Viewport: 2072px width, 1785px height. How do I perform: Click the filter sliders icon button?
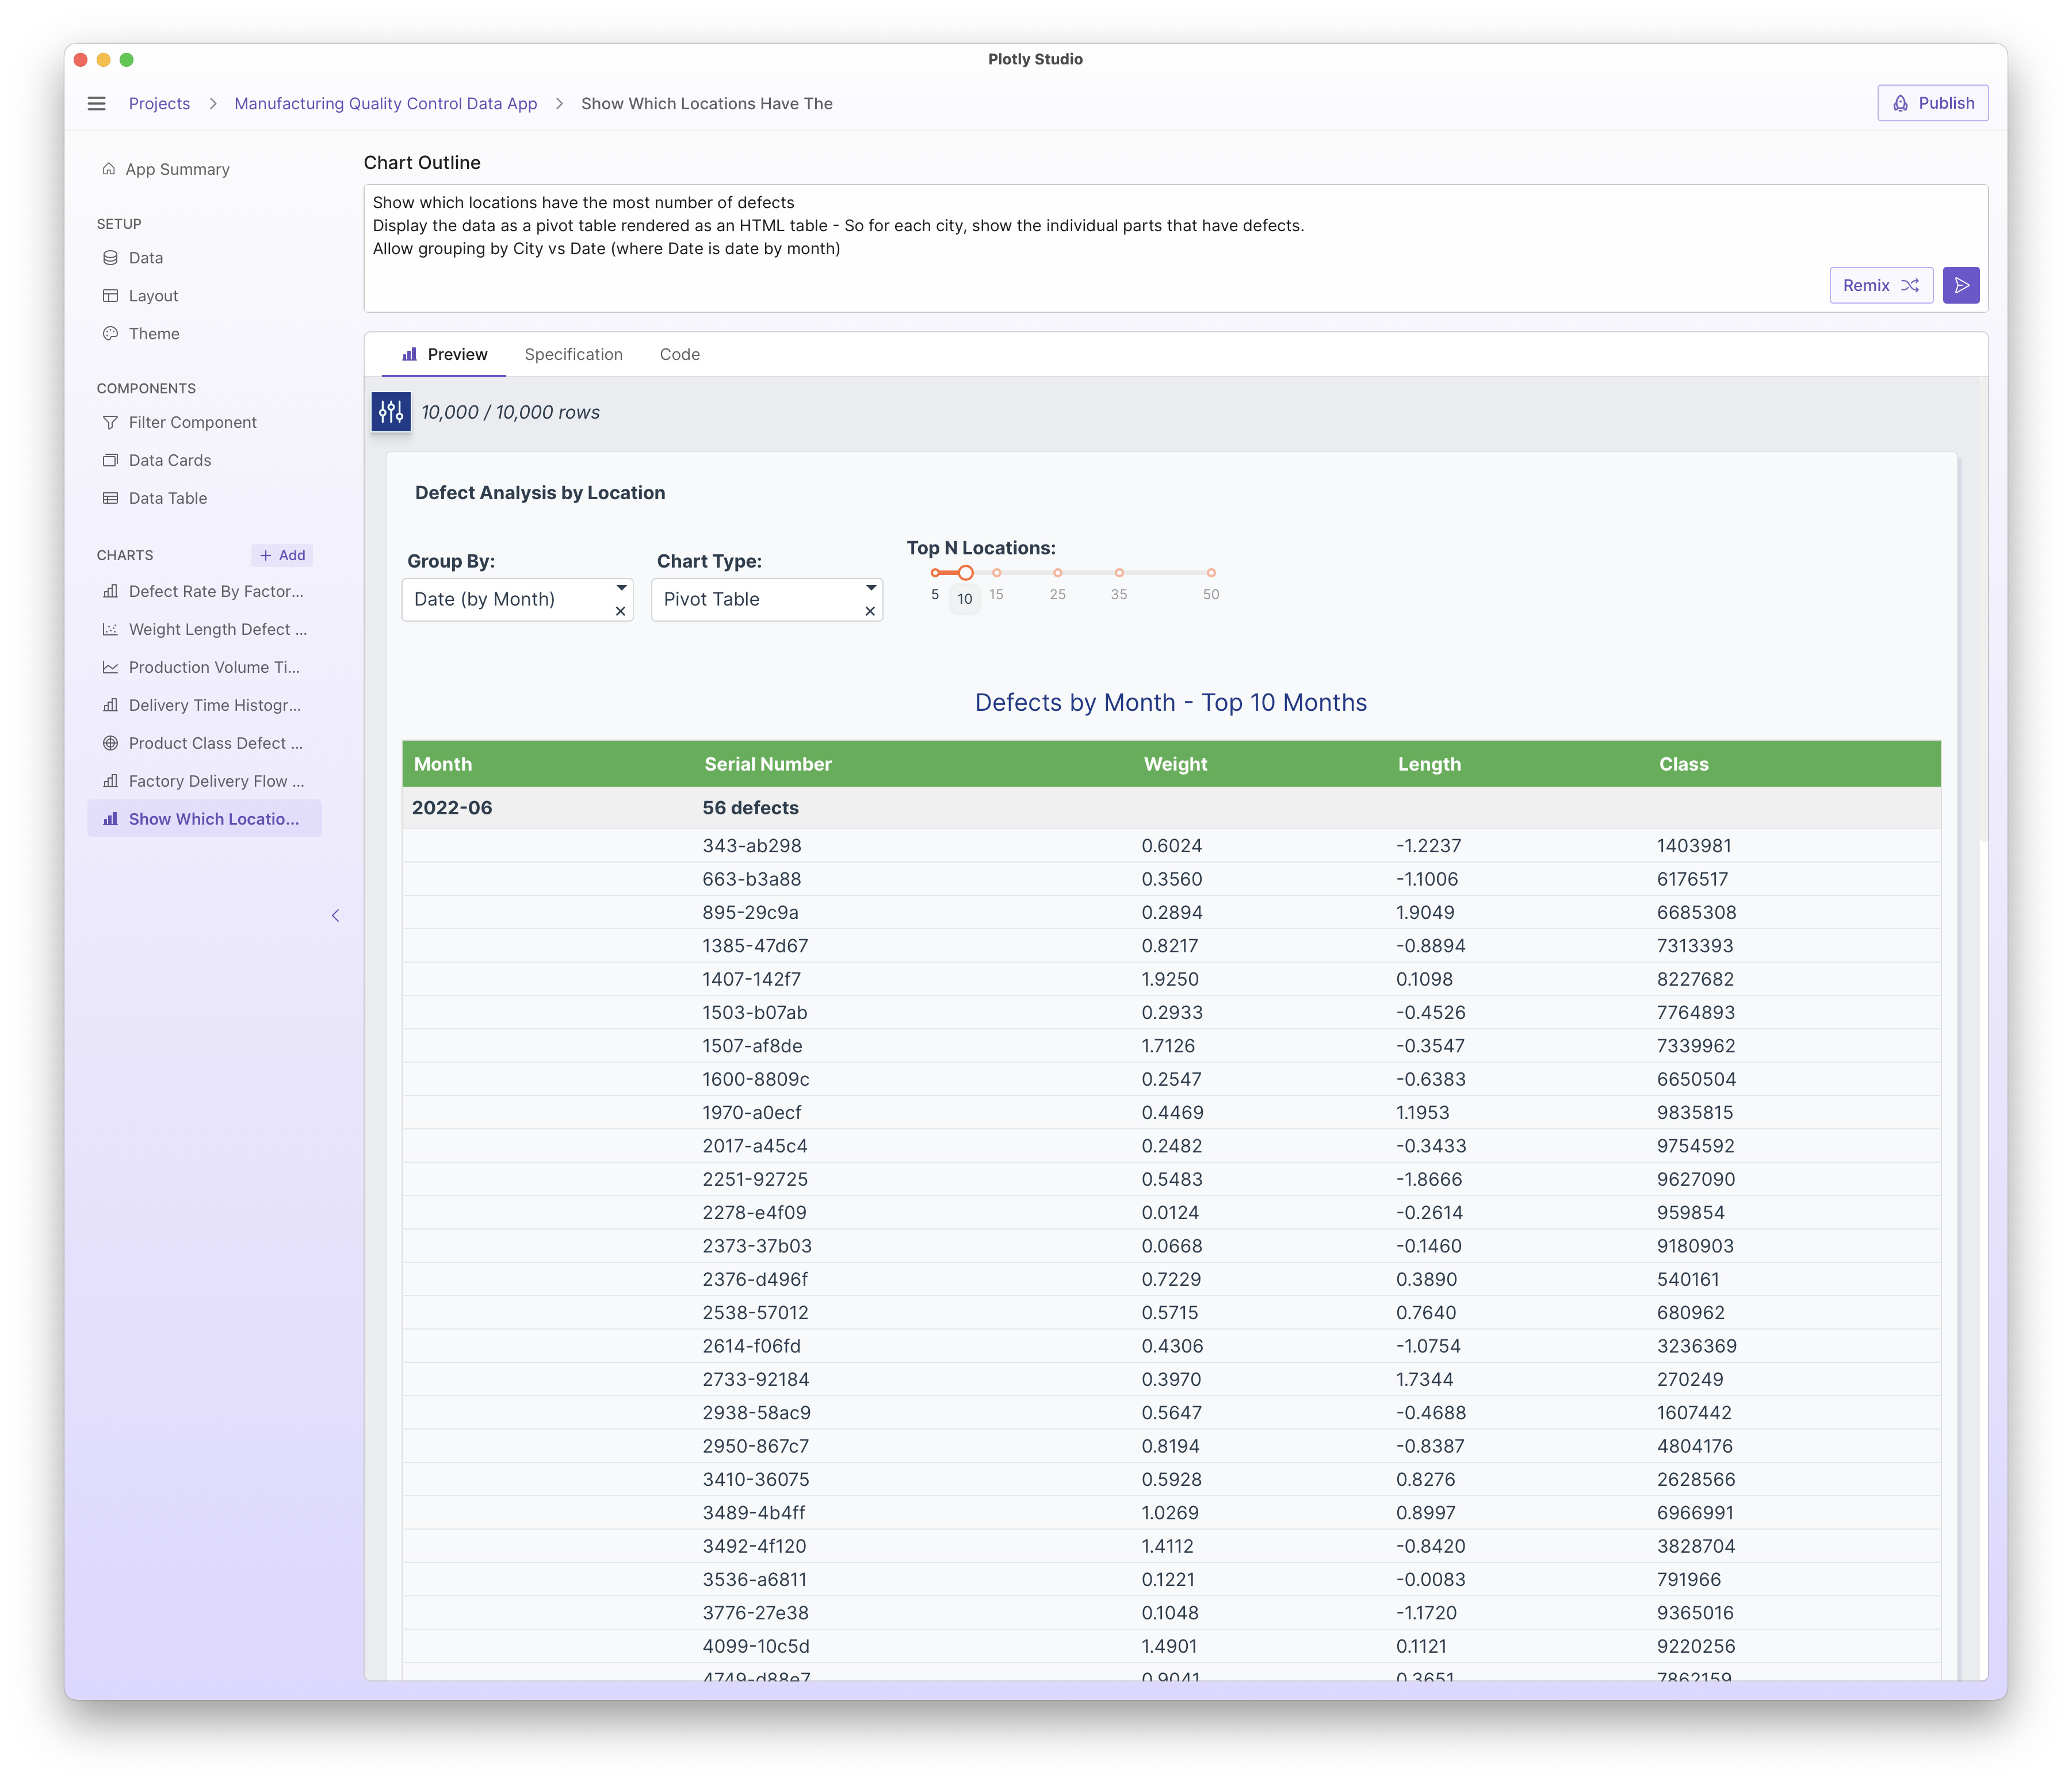(391, 412)
